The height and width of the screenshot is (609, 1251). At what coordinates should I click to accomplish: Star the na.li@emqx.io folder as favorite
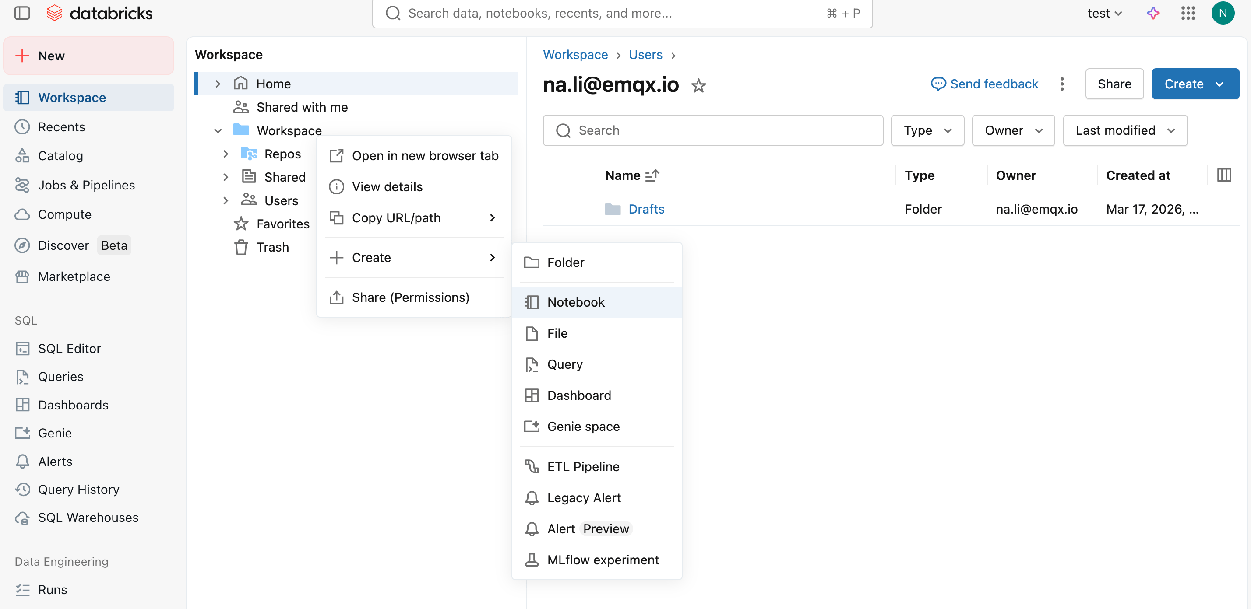click(x=698, y=85)
